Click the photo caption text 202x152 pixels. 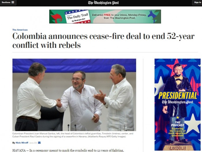tap(73, 135)
